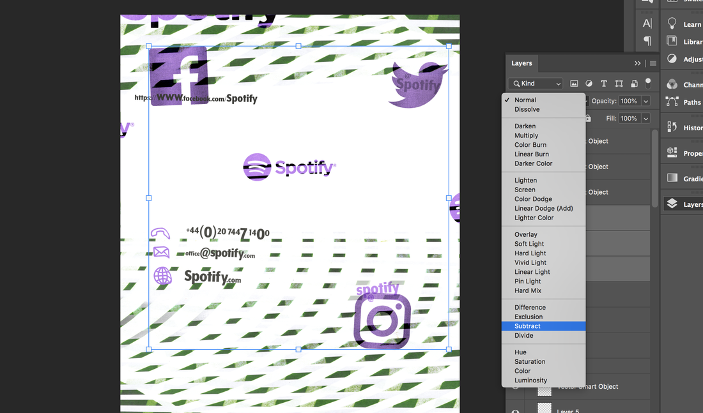Open the Paragraph panel icon

tap(647, 41)
